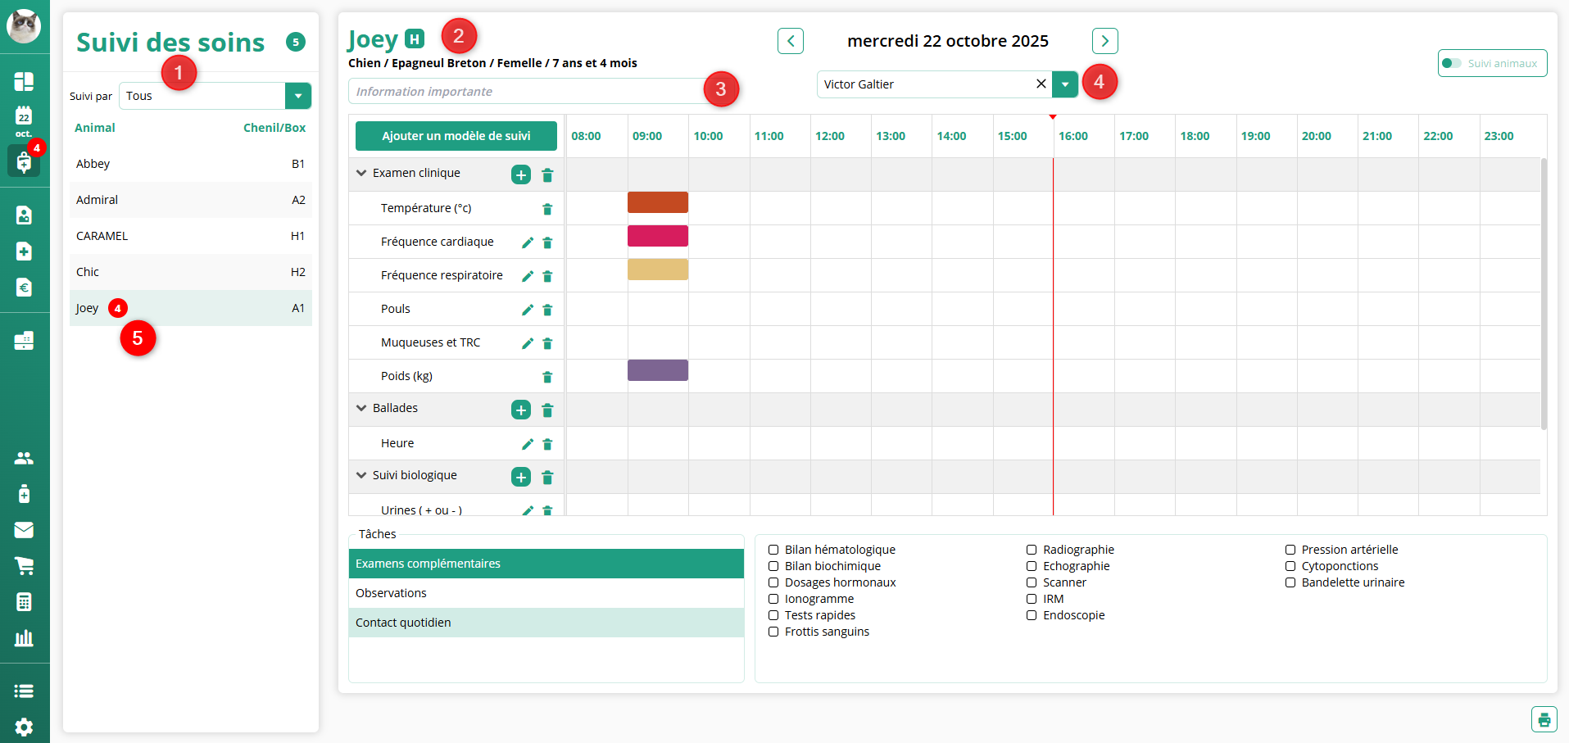Delete the Température (°c) row

pyautogui.click(x=547, y=209)
